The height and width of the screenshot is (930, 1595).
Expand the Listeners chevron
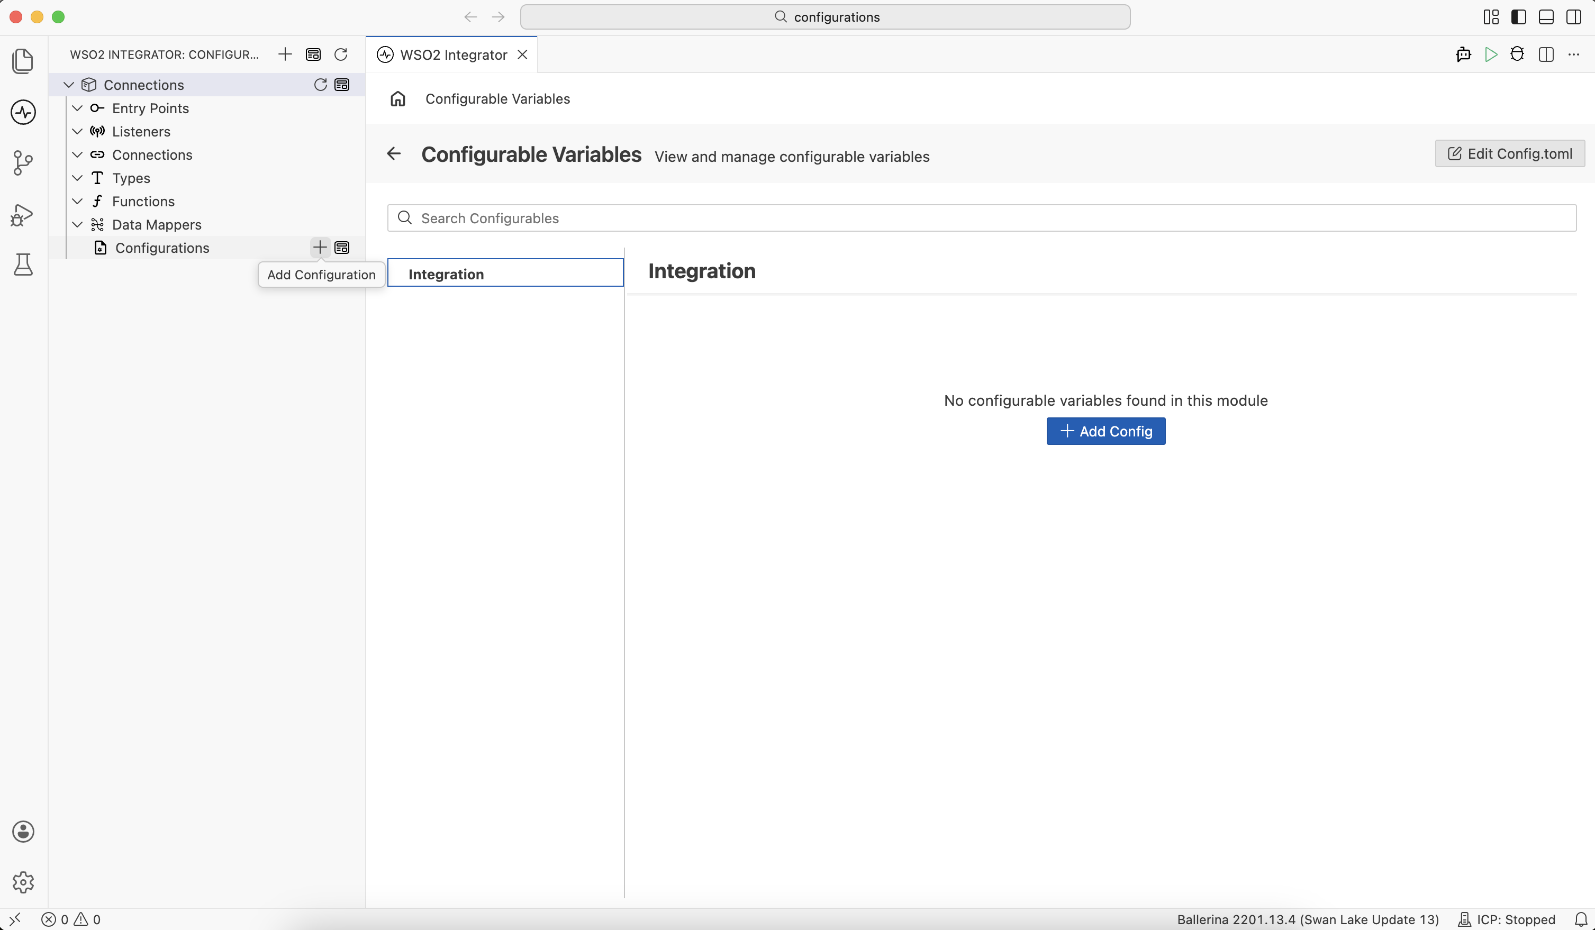point(77,132)
